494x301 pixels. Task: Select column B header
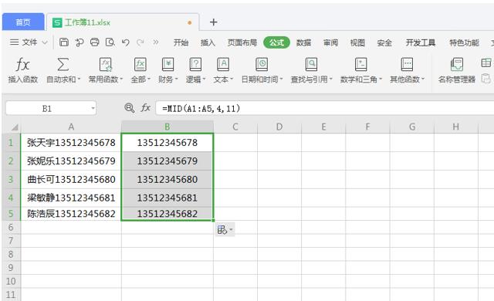pyautogui.click(x=167, y=127)
